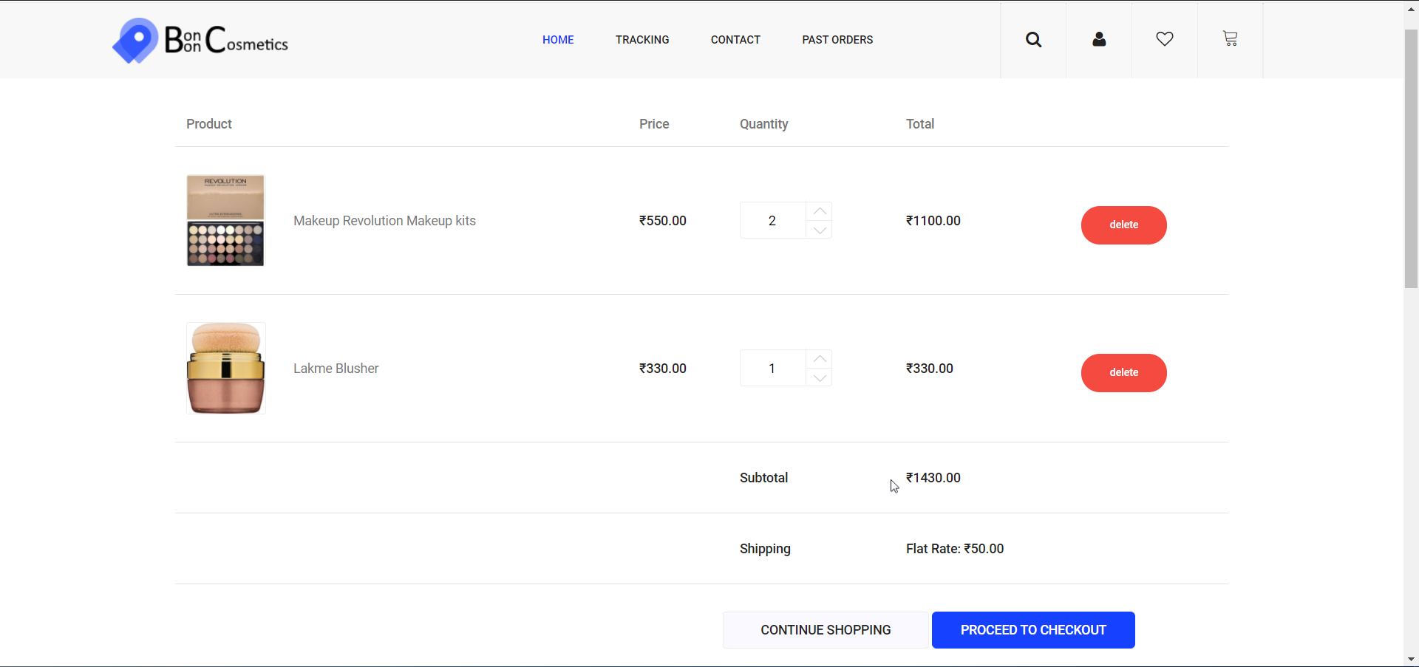
Task: Click the Total column header
Action: pyautogui.click(x=920, y=124)
